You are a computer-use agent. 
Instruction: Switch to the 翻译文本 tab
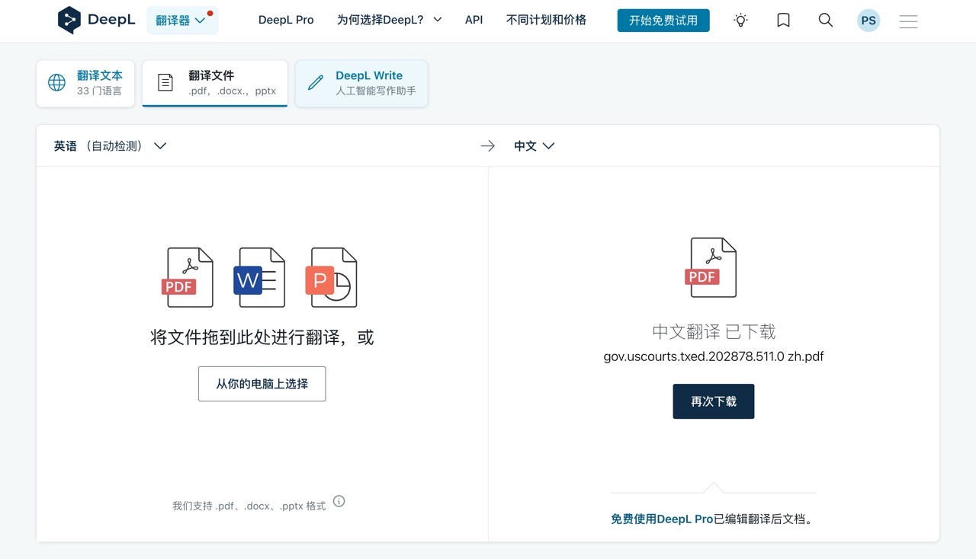(85, 83)
